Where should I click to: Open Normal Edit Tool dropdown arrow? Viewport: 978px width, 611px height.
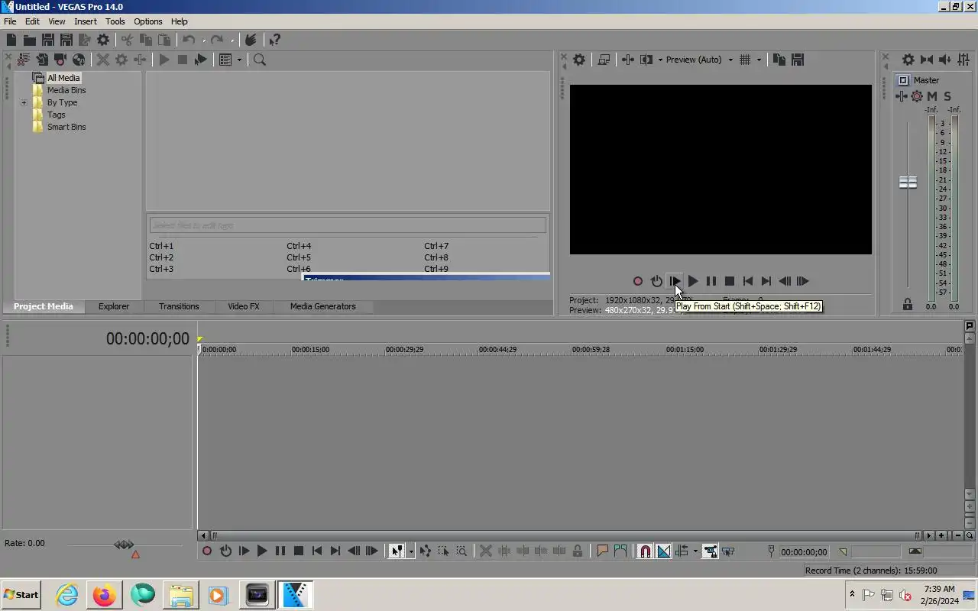(411, 551)
